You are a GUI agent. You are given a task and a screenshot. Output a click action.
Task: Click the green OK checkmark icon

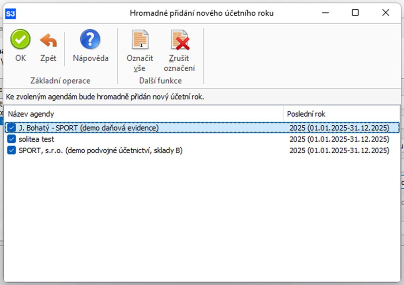pyautogui.click(x=20, y=40)
